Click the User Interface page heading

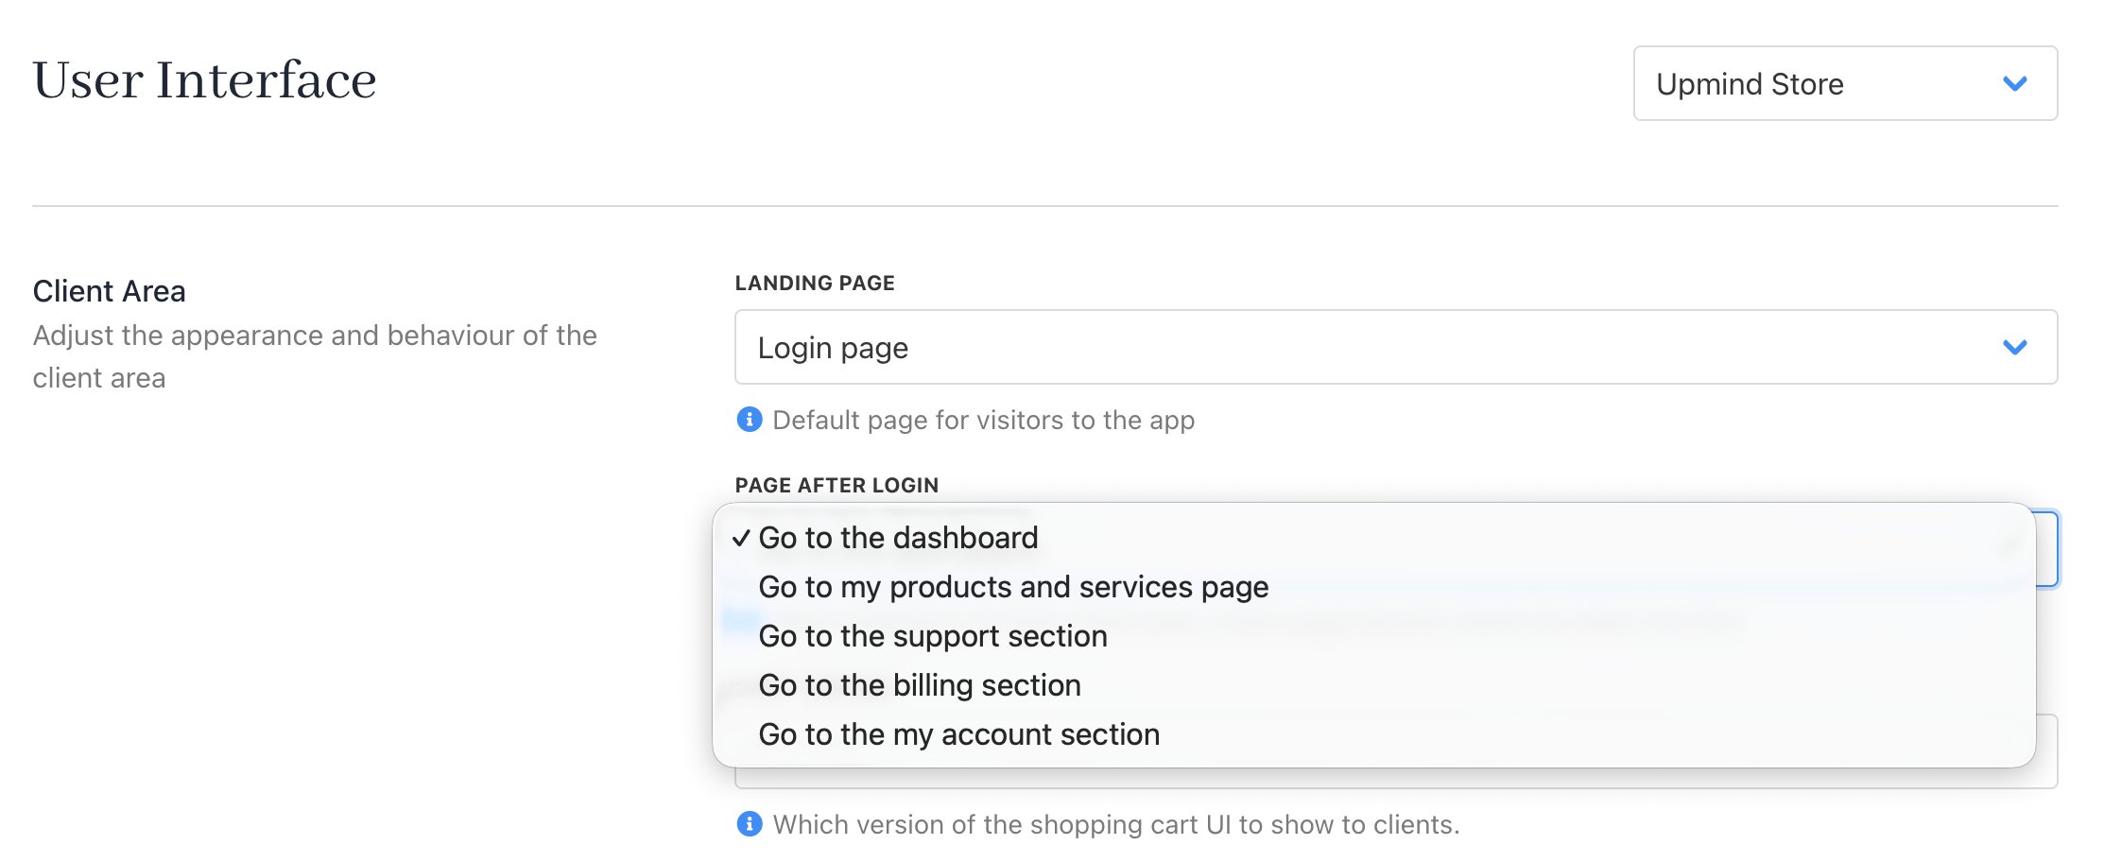pyautogui.click(x=204, y=79)
